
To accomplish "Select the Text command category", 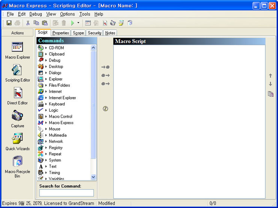I will click(x=53, y=166).
